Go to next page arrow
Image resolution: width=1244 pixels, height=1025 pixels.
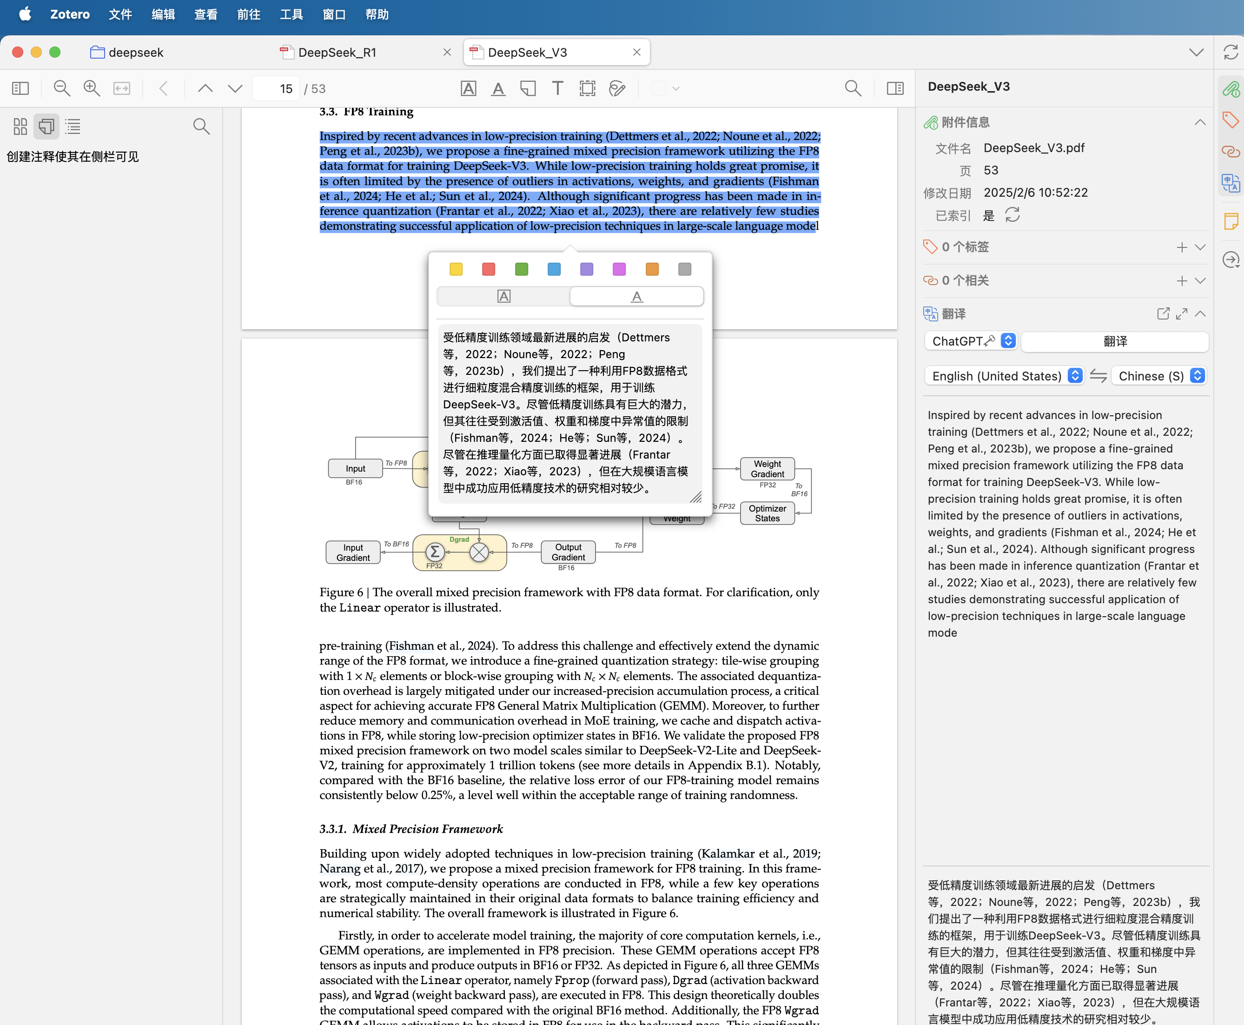coord(235,88)
